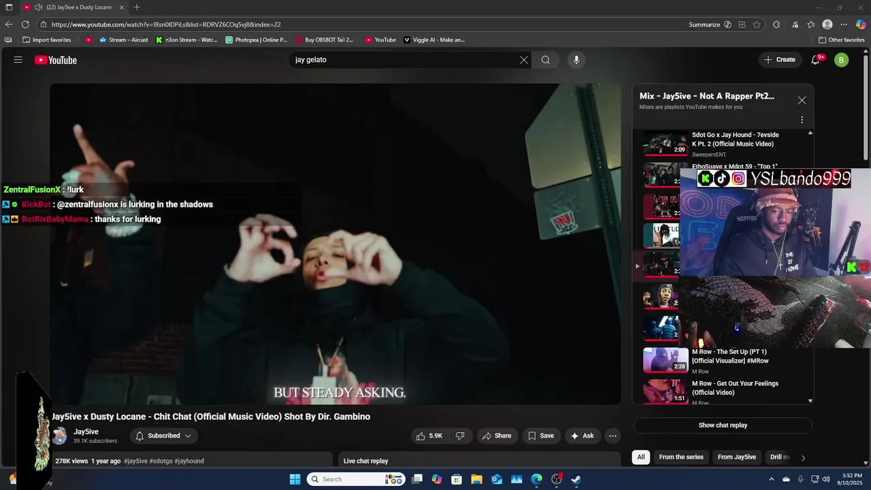Open the account avatar B menu
The image size is (871, 490).
coord(842,60)
